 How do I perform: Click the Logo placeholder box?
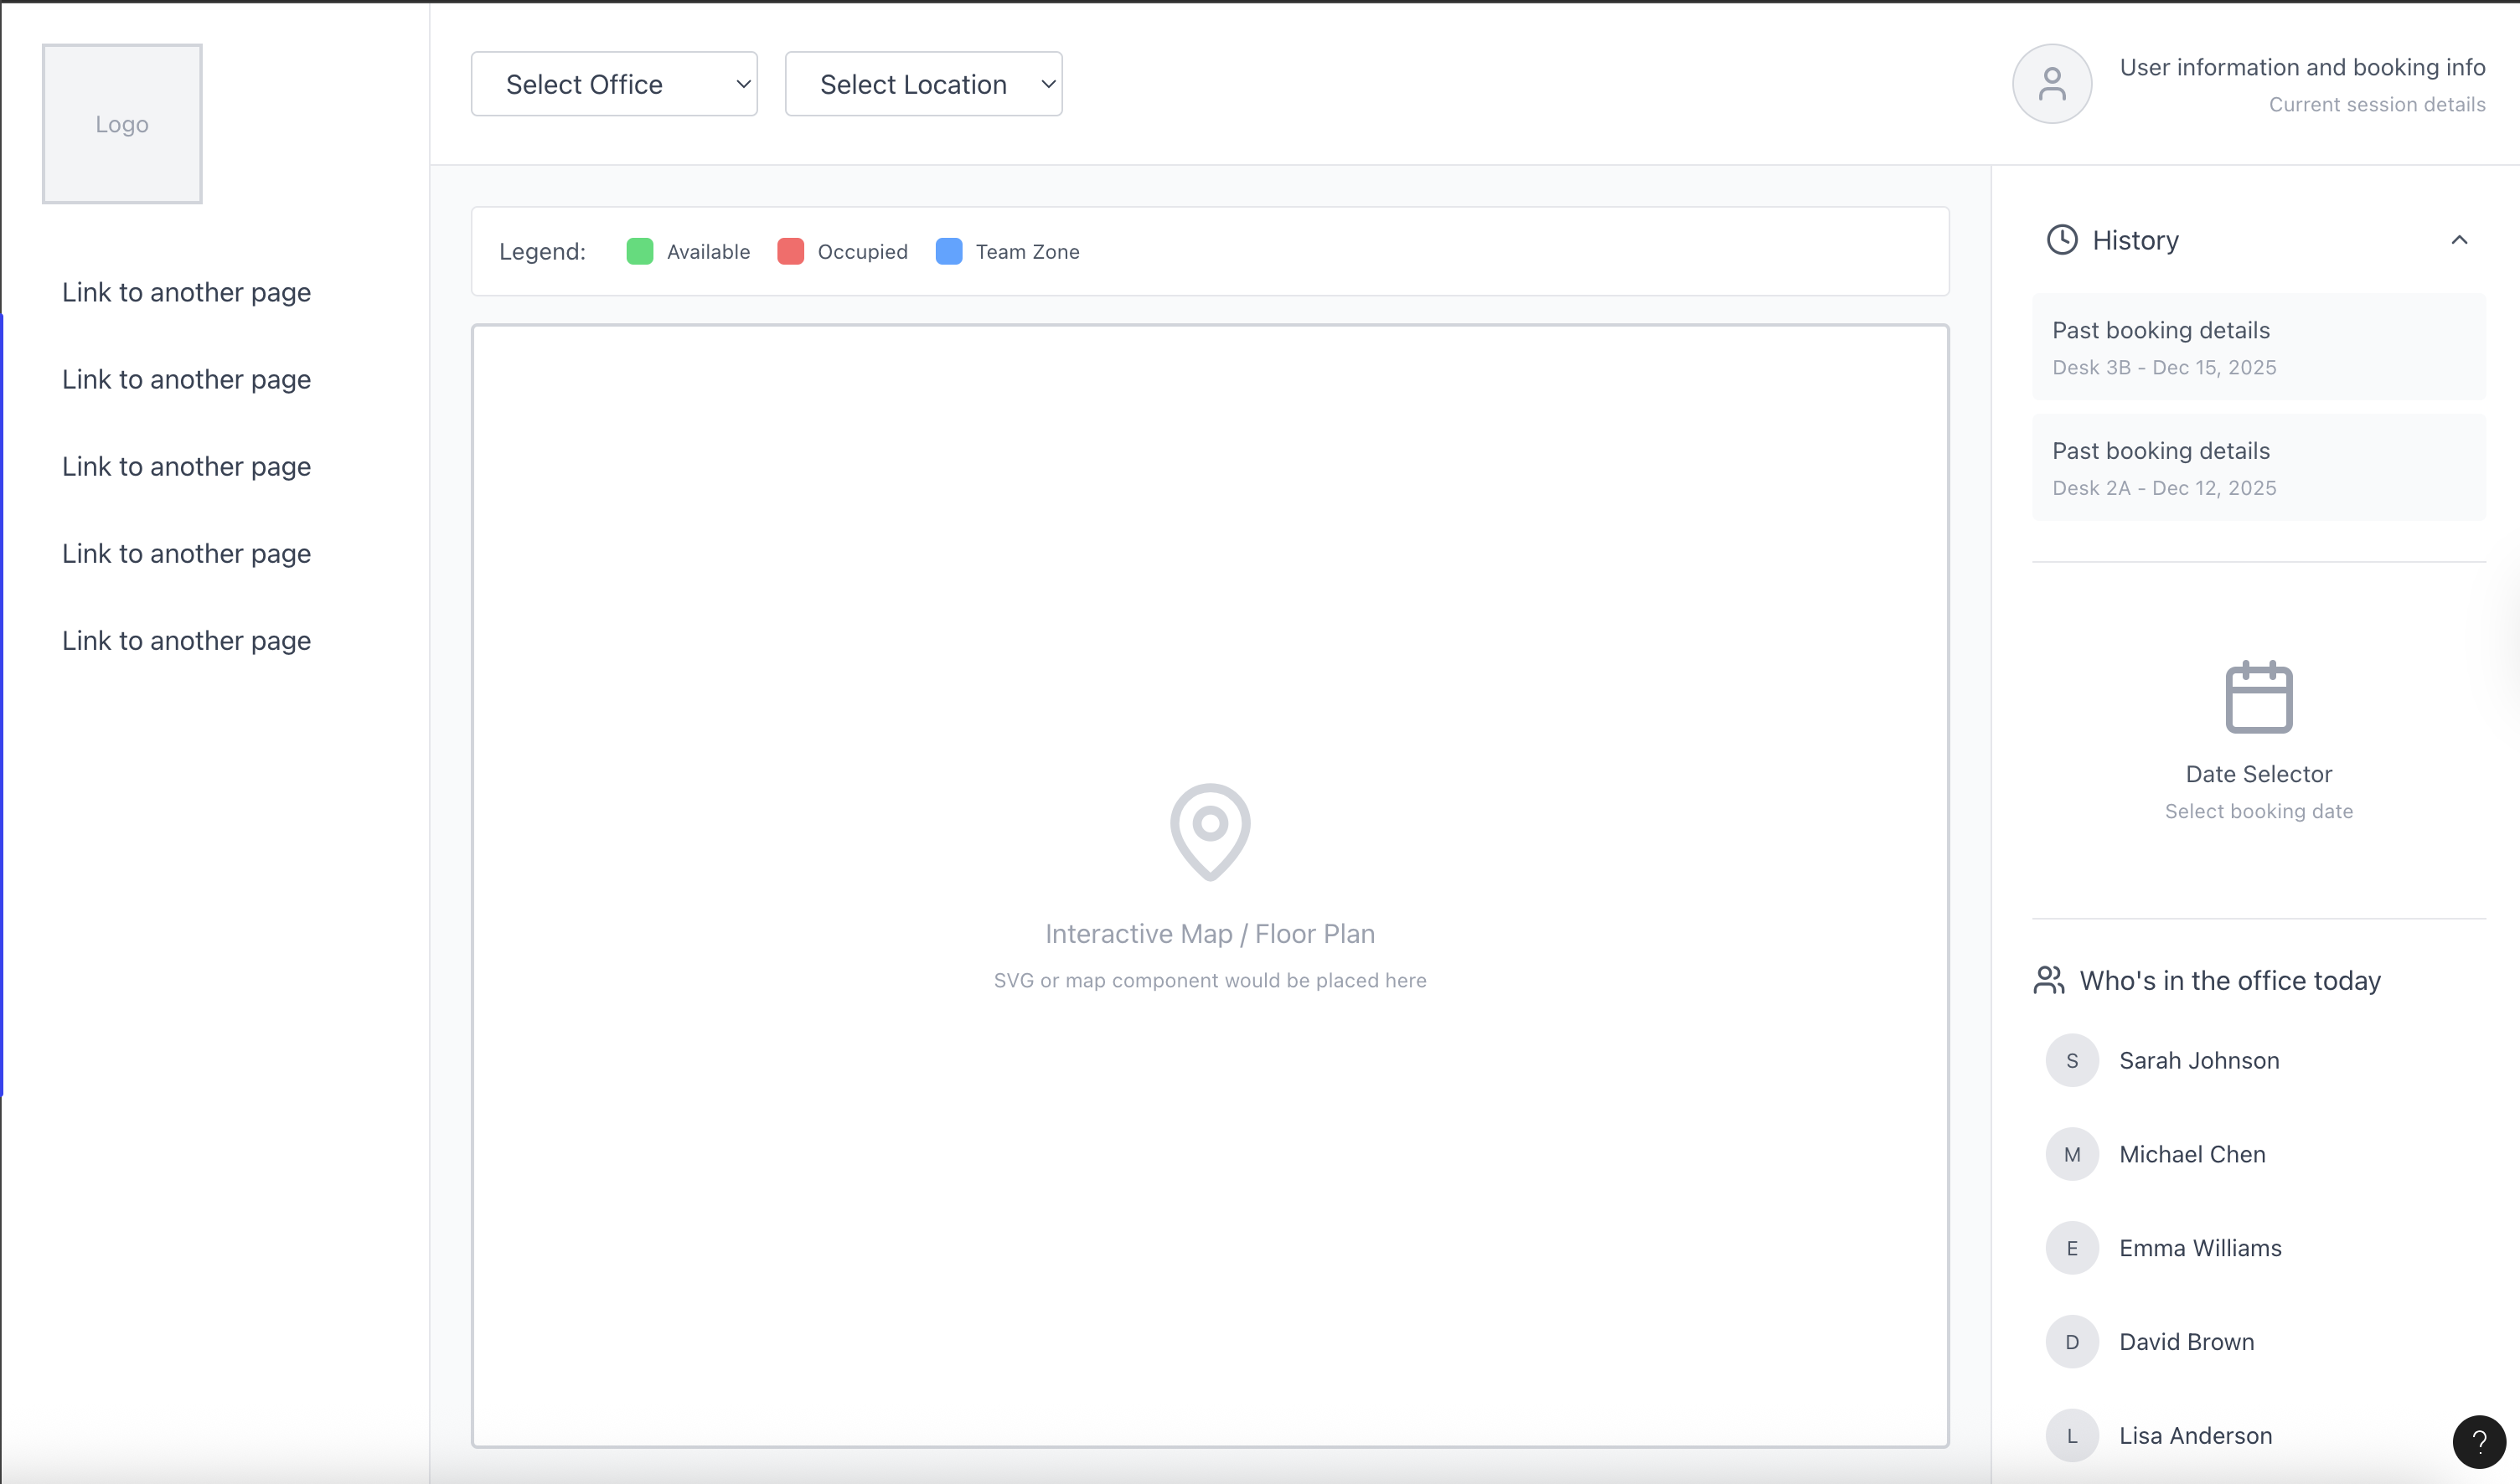(122, 124)
